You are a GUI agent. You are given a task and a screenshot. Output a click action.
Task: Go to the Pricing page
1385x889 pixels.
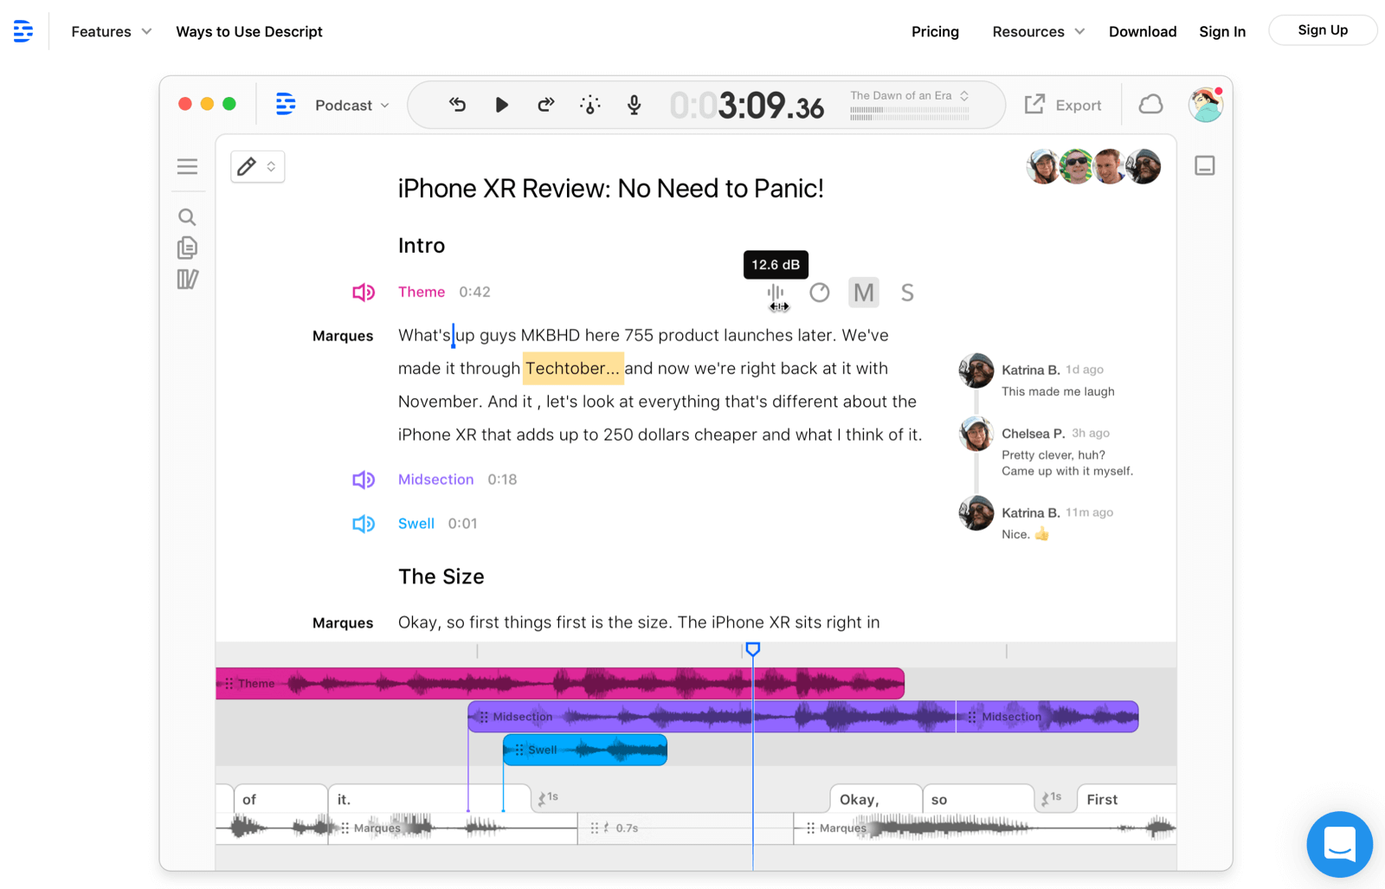pos(935,32)
